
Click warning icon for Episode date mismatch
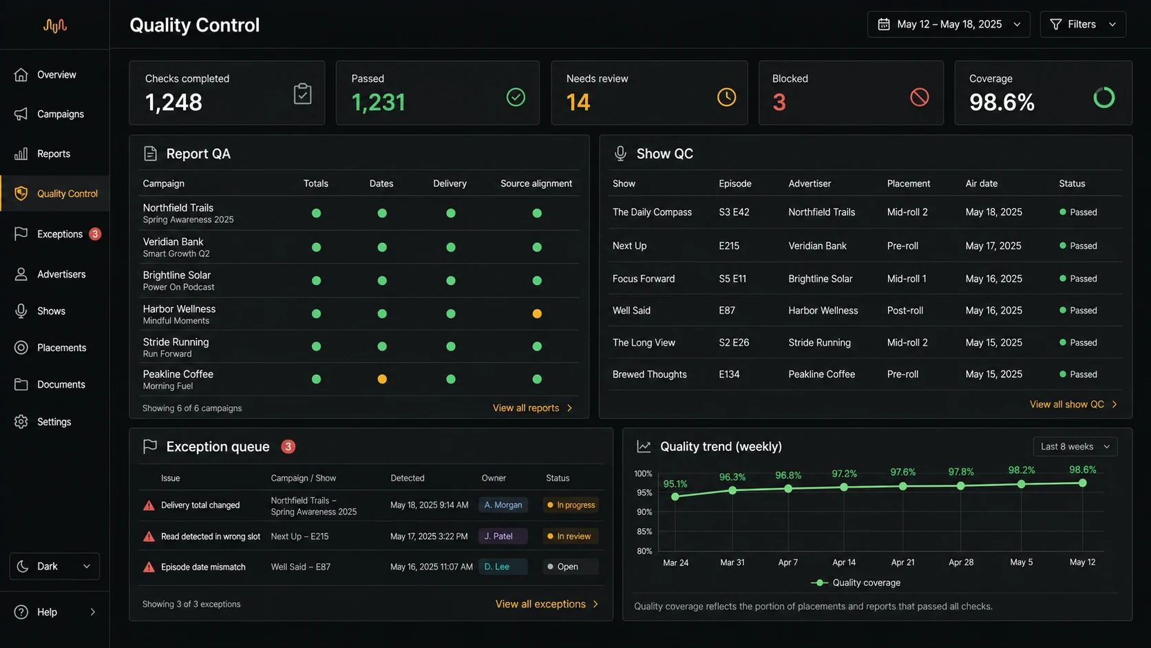149,567
